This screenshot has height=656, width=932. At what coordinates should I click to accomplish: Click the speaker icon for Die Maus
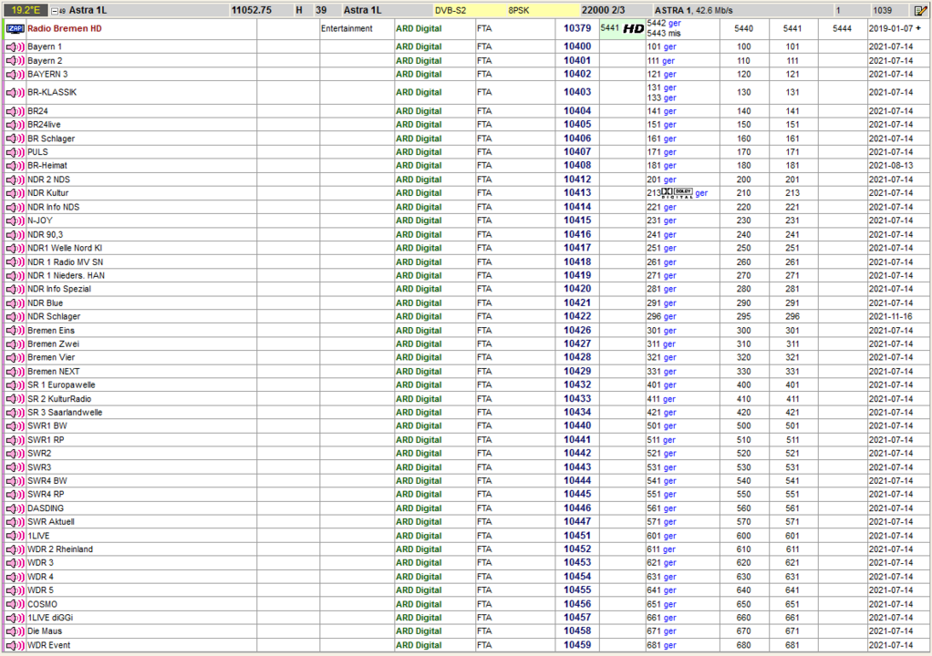pyautogui.click(x=16, y=631)
